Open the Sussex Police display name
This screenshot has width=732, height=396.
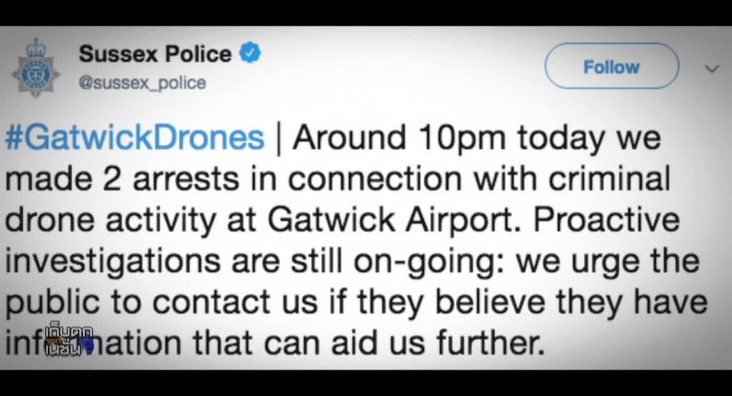[x=155, y=54]
